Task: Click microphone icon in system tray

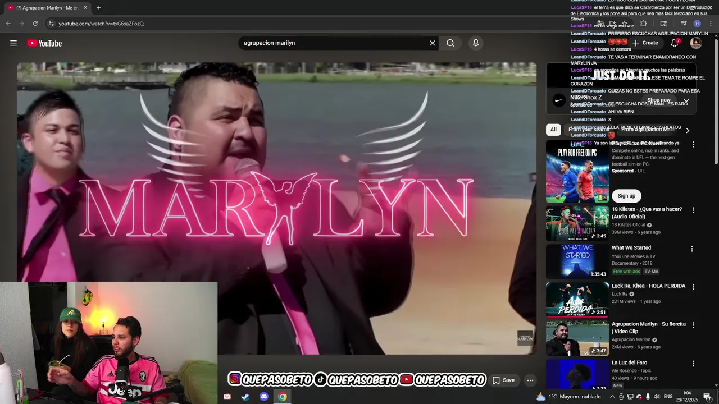Action: [x=648, y=397]
